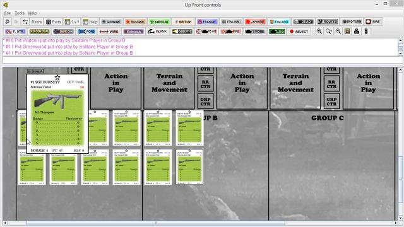This screenshot has width=404, height=227.
Task: Click the middle 'Terrain and Movement' box
Action: click(x=169, y=88)
